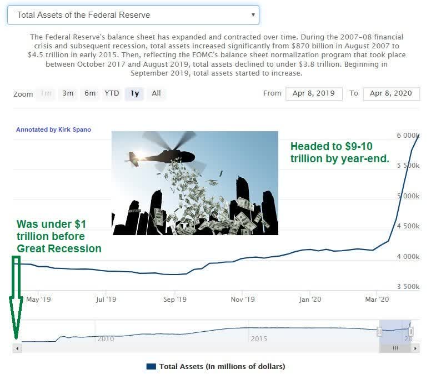The height and width of the screenshot is (379, 441).
Task: Select the 1y zoom range
Action: [134, 93]
